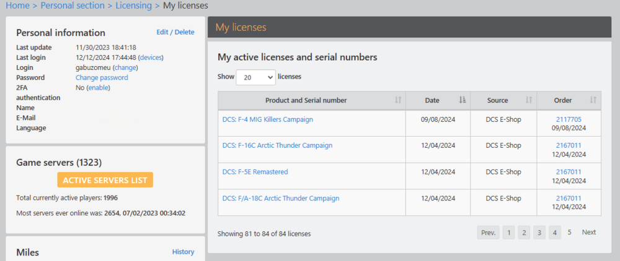Click the Source column sort icon
Viewport: 620px width, 261px height.
pos(529,100)
